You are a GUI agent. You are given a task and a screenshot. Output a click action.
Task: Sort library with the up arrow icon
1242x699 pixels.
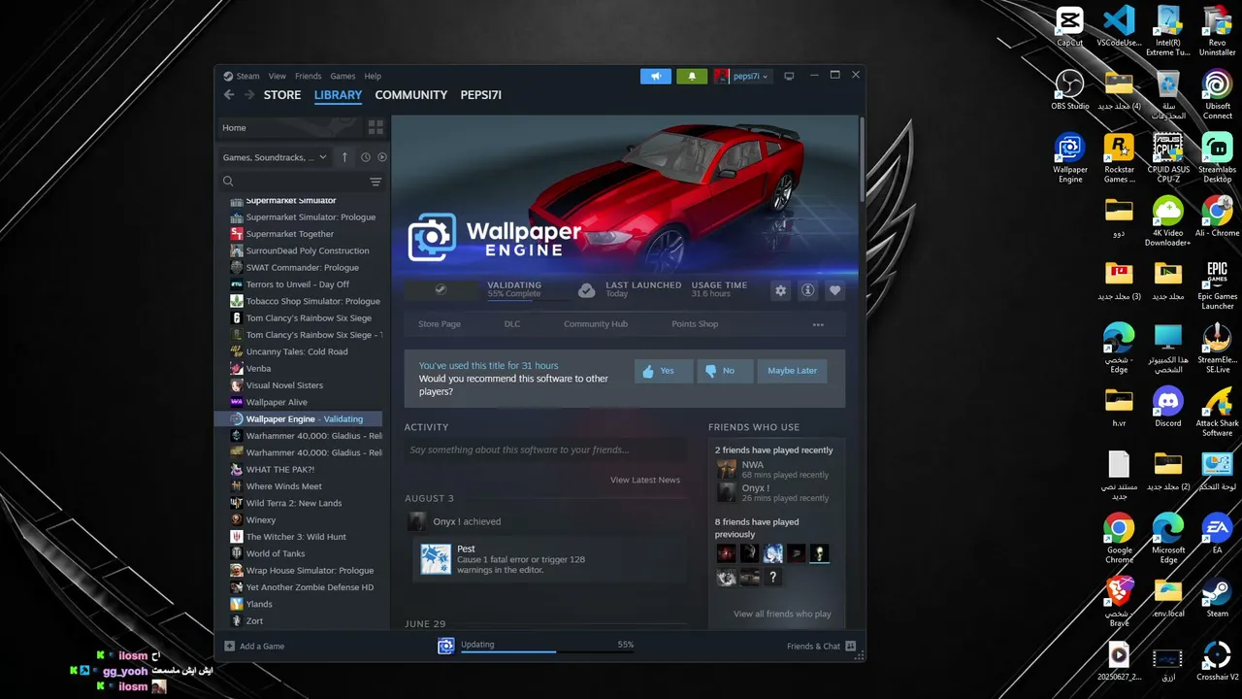click(344, 157)
